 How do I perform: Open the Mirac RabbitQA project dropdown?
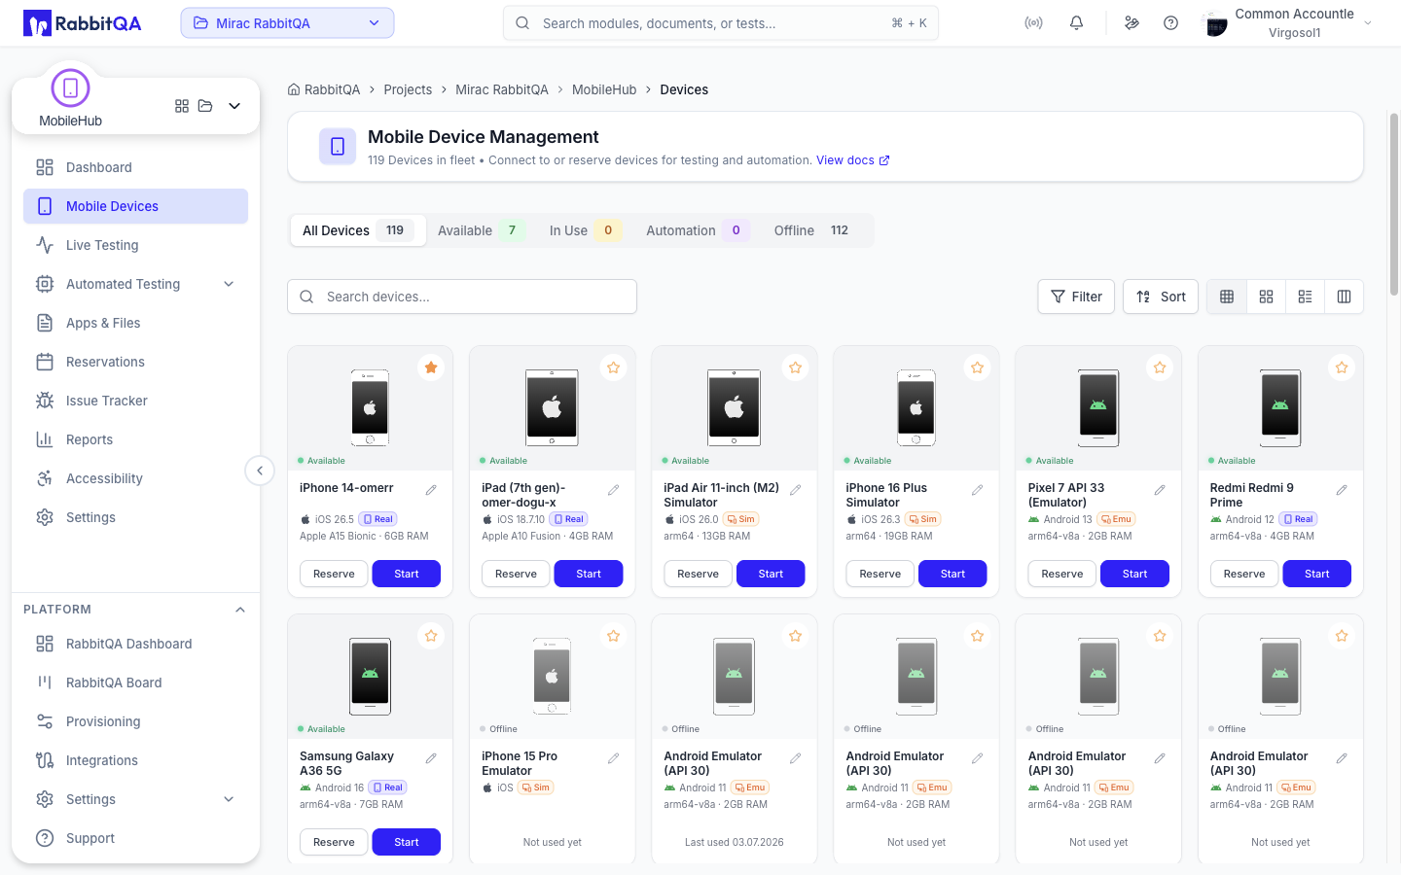coord(287,23)
